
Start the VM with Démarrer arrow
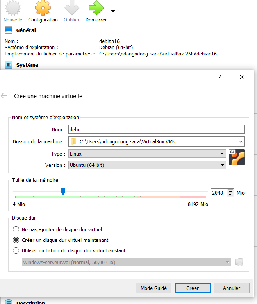click(96, 8)
